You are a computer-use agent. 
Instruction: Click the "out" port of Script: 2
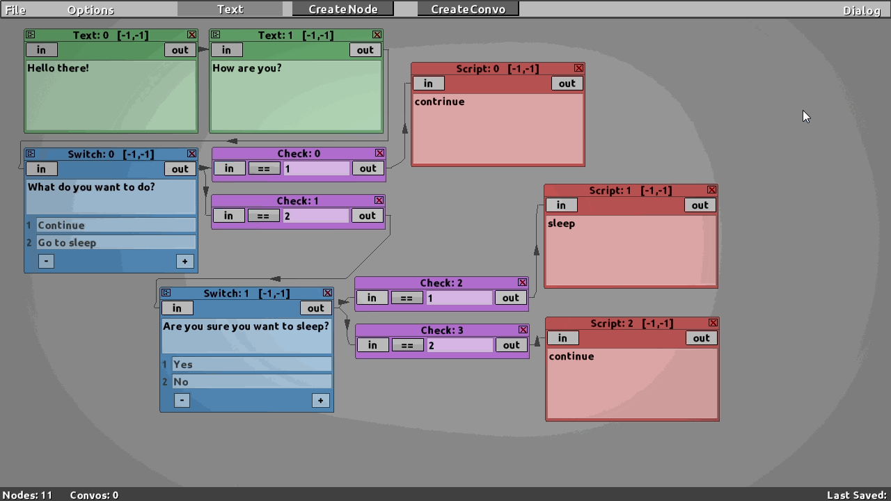[x=701, y=337]
